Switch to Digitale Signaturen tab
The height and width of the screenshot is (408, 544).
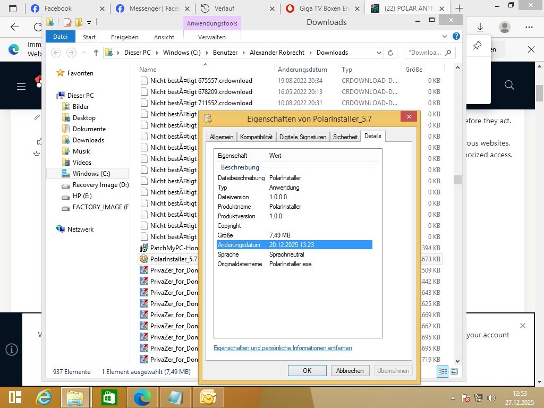(303, 137)
